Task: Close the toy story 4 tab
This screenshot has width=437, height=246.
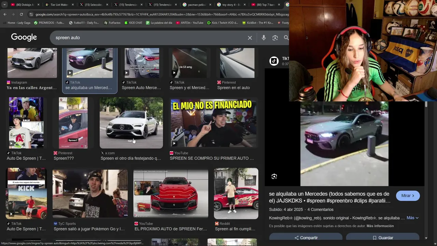Action: click(244, 5)
